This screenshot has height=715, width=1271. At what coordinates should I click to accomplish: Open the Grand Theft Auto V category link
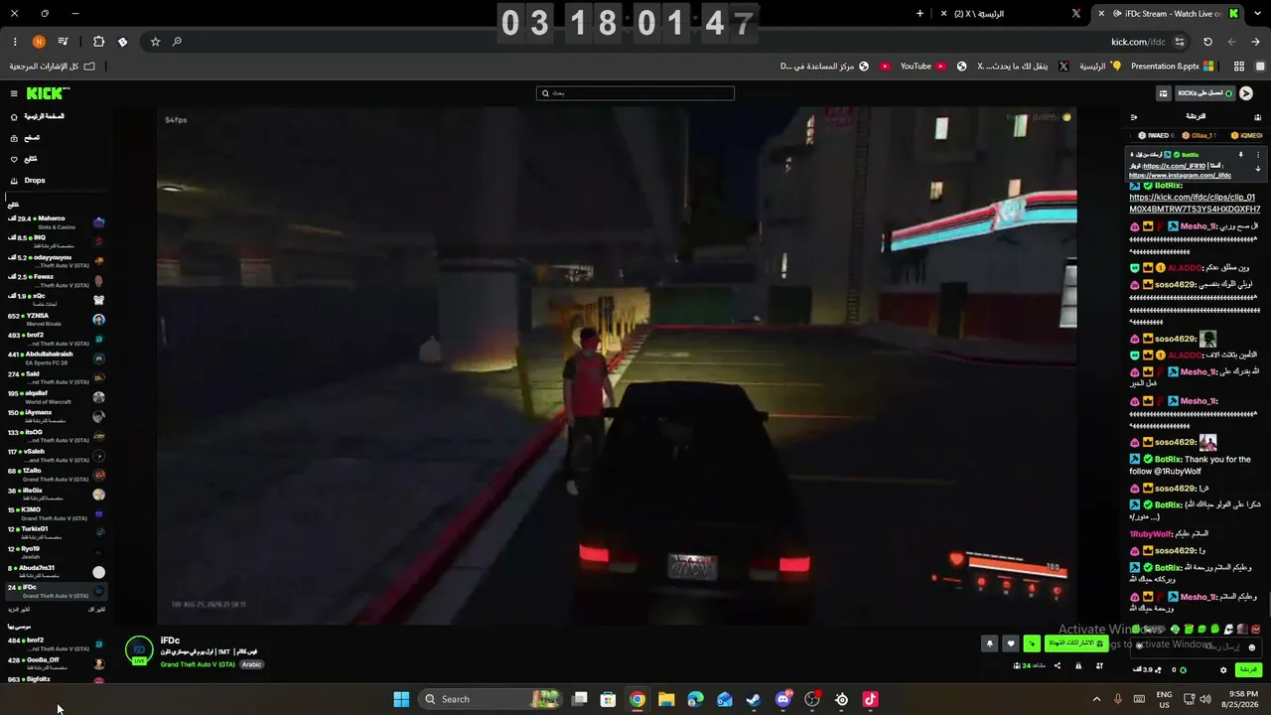coord(198,664)
